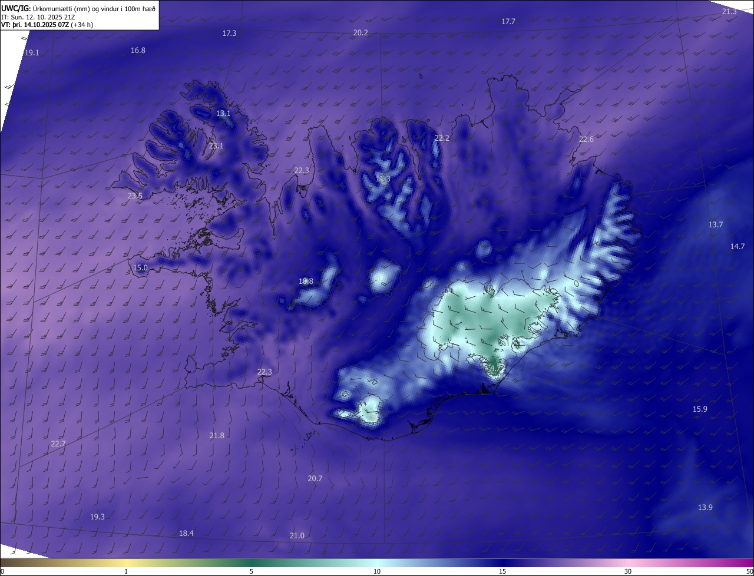754x576 pixels.
Task: Click the map value 19.3
Action: tap(97, 517)
